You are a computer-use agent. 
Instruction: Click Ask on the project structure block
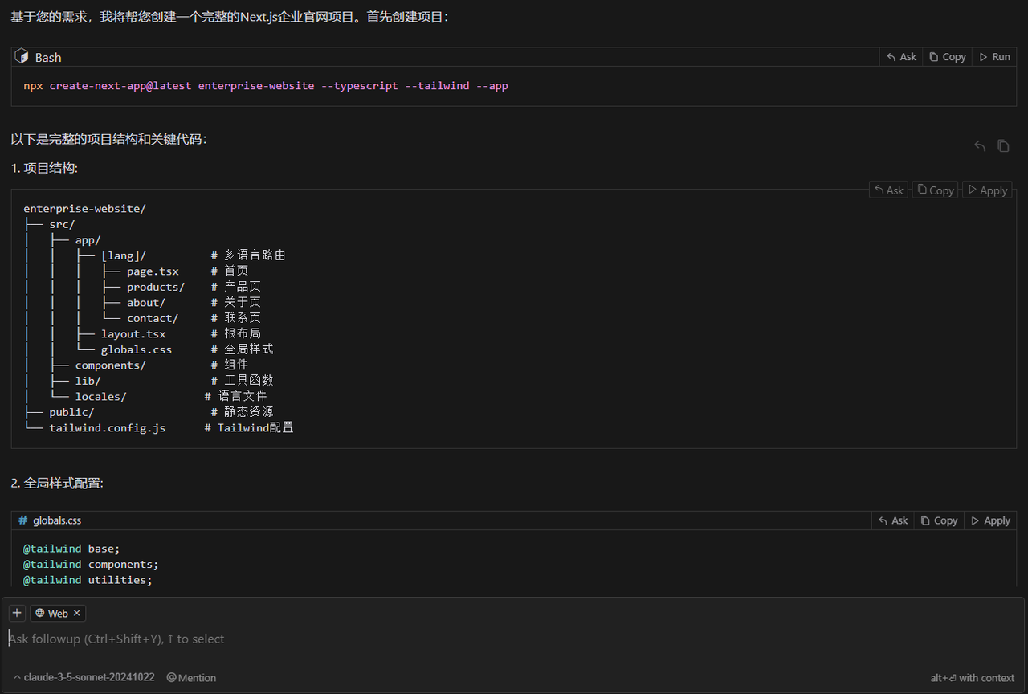[888, 190]
